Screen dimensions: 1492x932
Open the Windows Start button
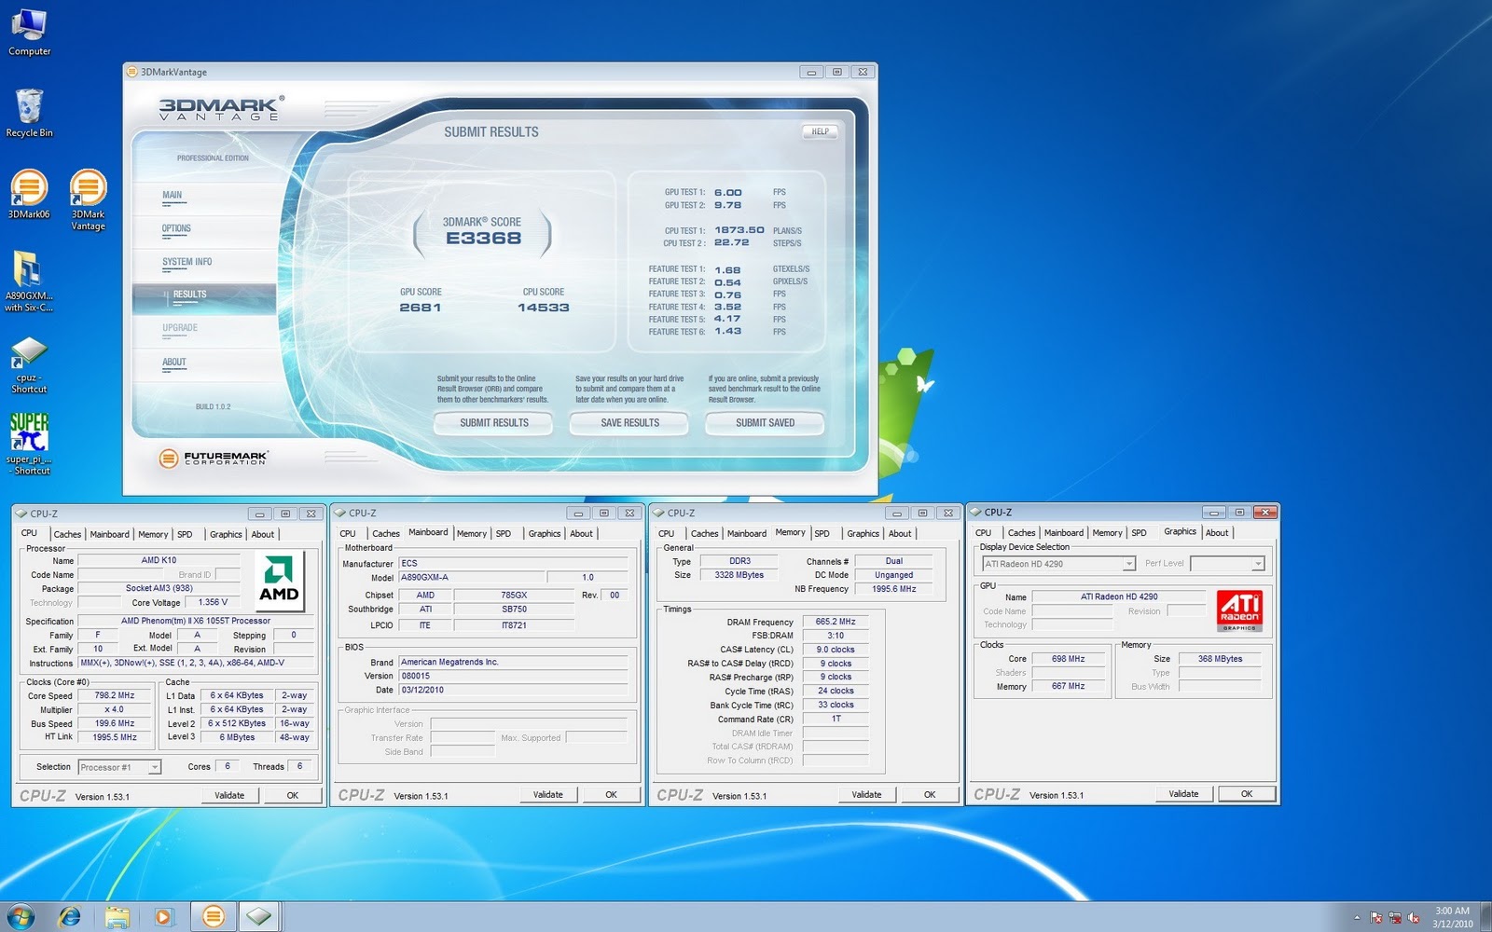pos(21,916)
